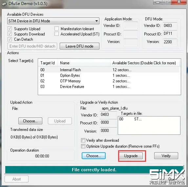
Task: Maximize the DfuSe Demo window
Action: pyautogui.click(x=167, y=2)
